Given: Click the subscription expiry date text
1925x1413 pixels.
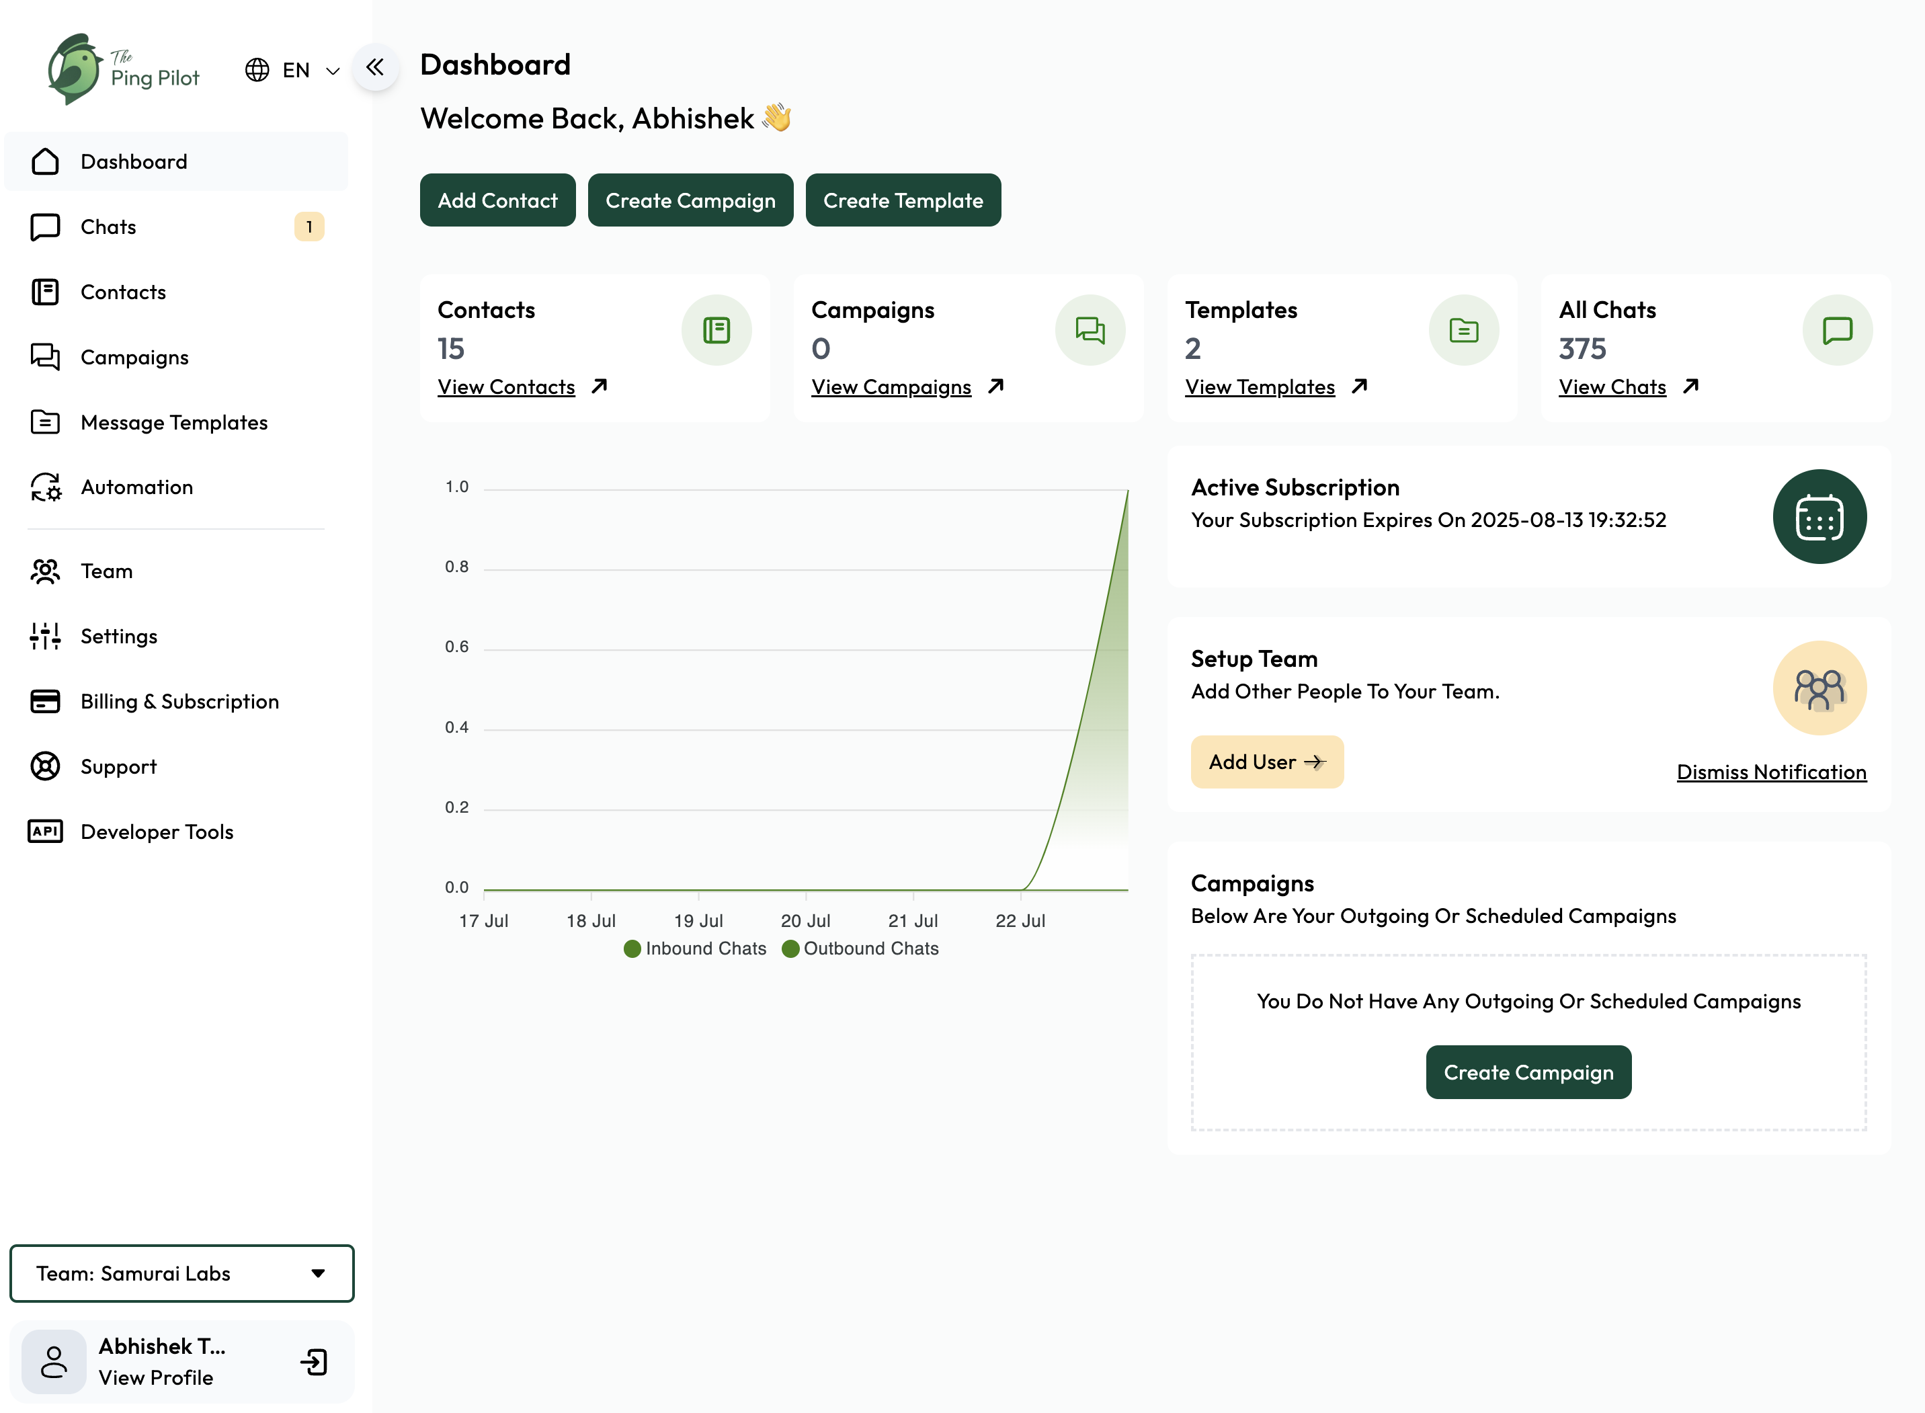Looking at the screenshot, I should click(x=1428, y=520).
